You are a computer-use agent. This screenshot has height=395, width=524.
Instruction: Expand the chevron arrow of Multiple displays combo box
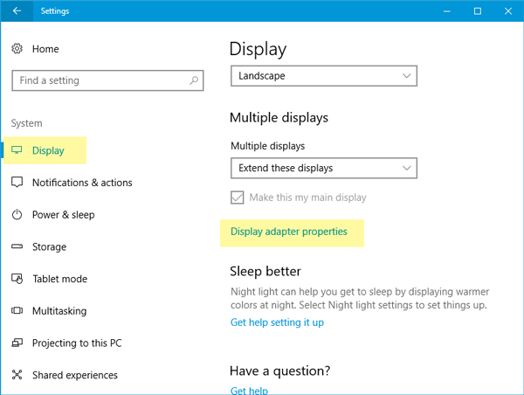point(406,168)
